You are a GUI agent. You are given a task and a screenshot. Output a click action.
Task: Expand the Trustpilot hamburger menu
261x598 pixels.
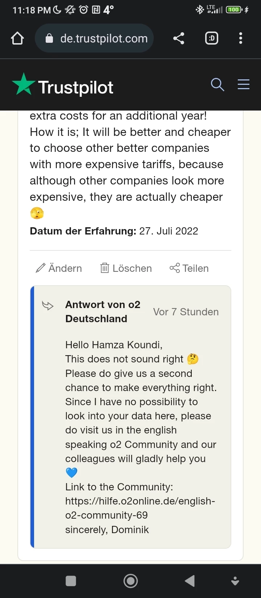tap(244, 84)
